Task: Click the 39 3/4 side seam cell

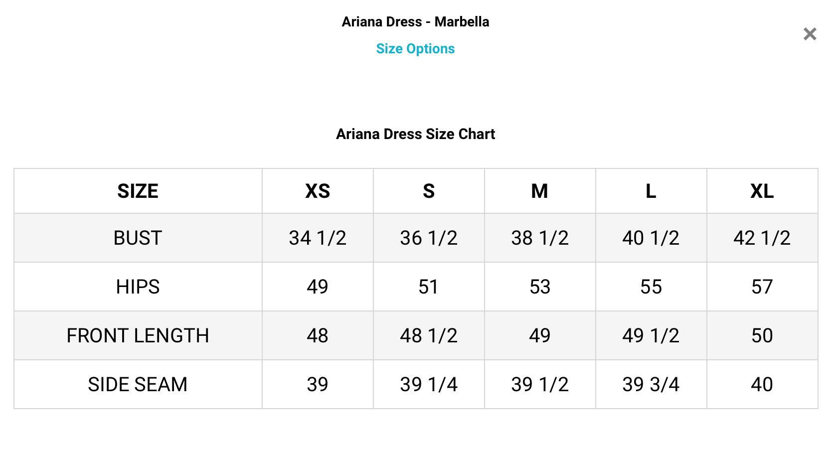Action: click(x=651, y=385)
